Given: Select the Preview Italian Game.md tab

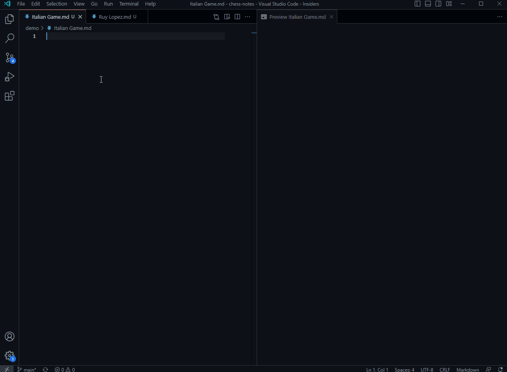Looking at the screenshot, I should pos(297,17).
